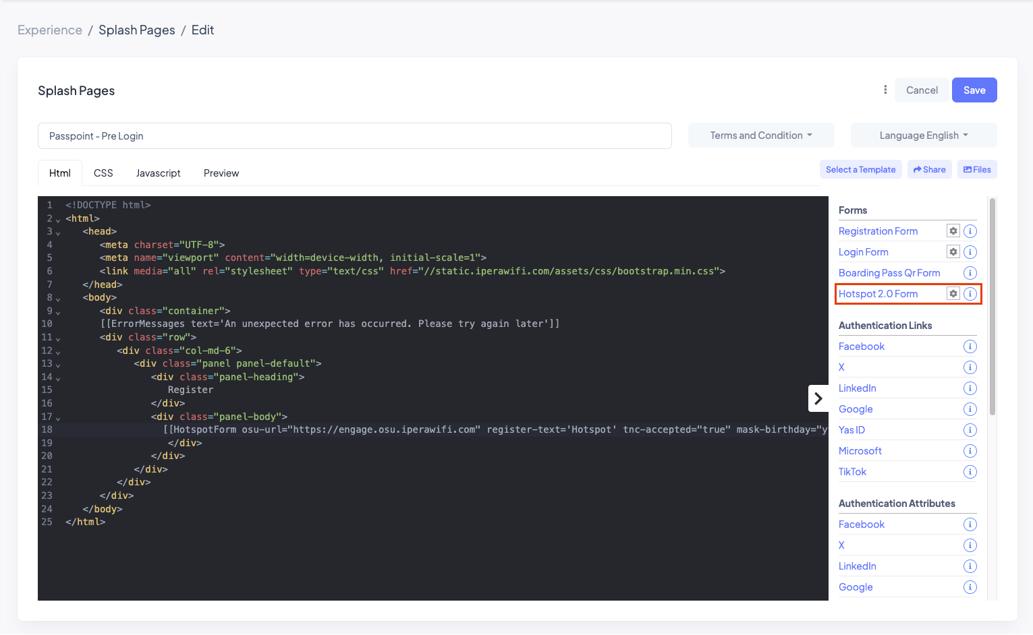Show info for Hotspot 2.0 Form
This screenshot has width=1033, height=635.
tap(970, 294)
